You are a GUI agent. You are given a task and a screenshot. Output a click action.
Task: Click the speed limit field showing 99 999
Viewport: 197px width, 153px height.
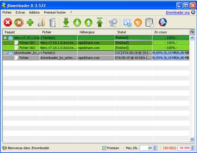184,148
